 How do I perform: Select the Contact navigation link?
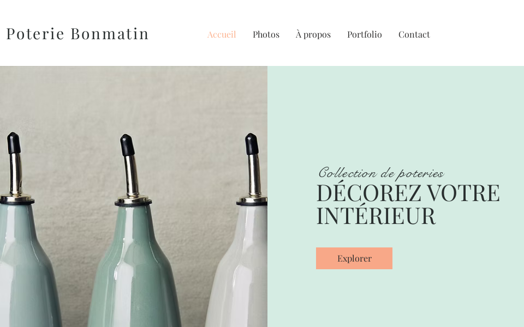414,34
